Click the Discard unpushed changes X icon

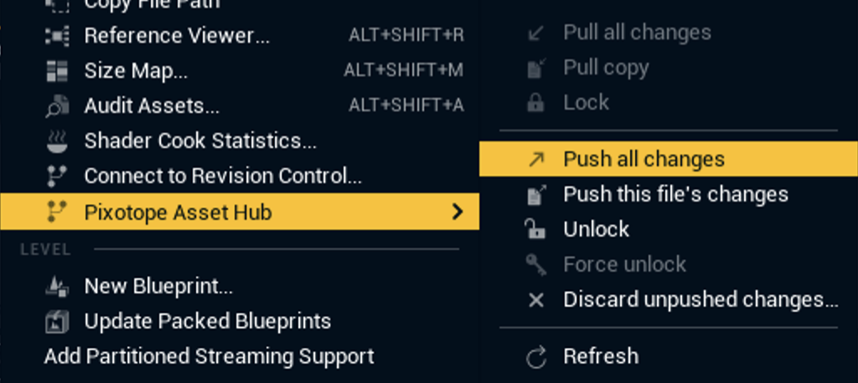pos(535,299)
